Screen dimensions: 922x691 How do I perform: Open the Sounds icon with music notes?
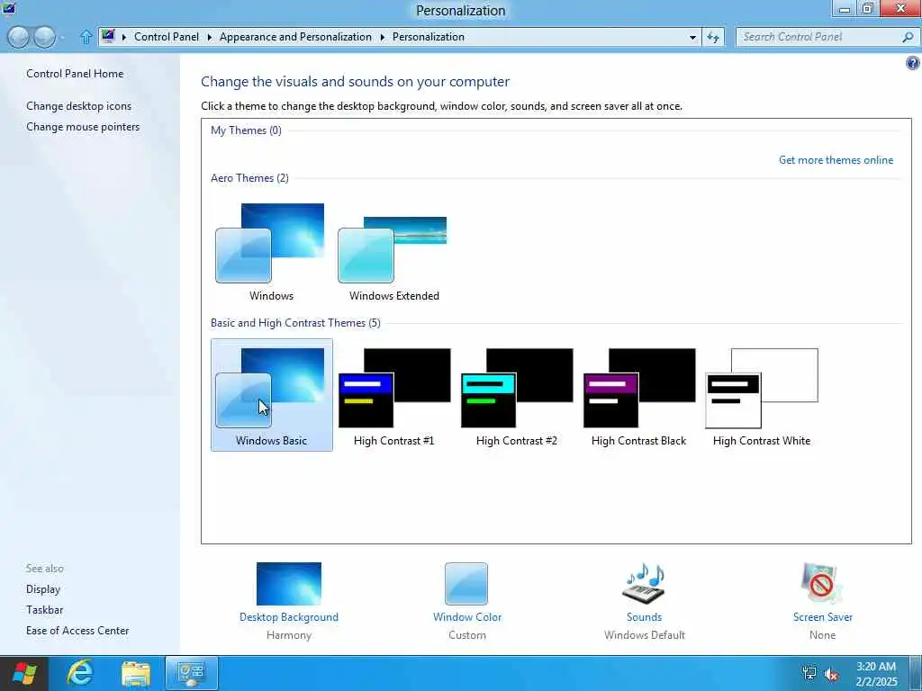pyautogui.click(x=644, y=584)
